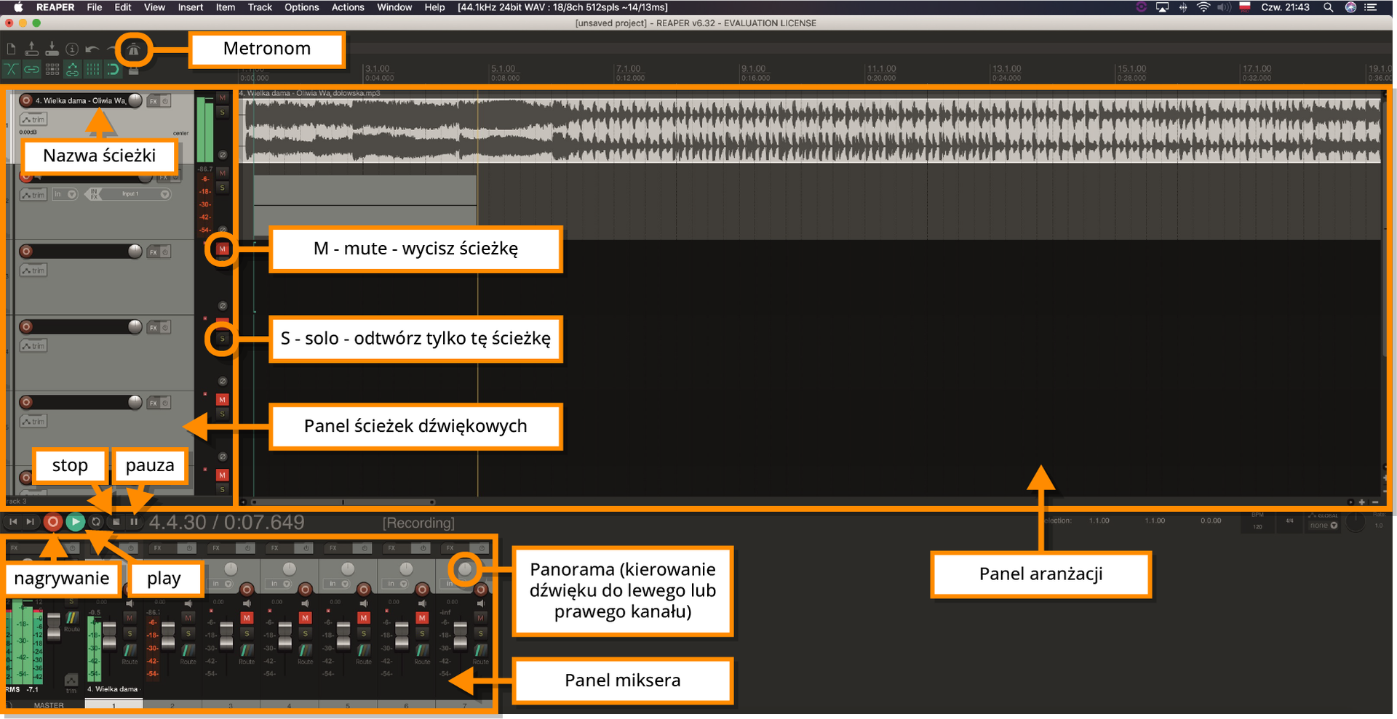Click FX button on Wielka dama track
The image size is (1397, 719).
click(x=154, y=101)
